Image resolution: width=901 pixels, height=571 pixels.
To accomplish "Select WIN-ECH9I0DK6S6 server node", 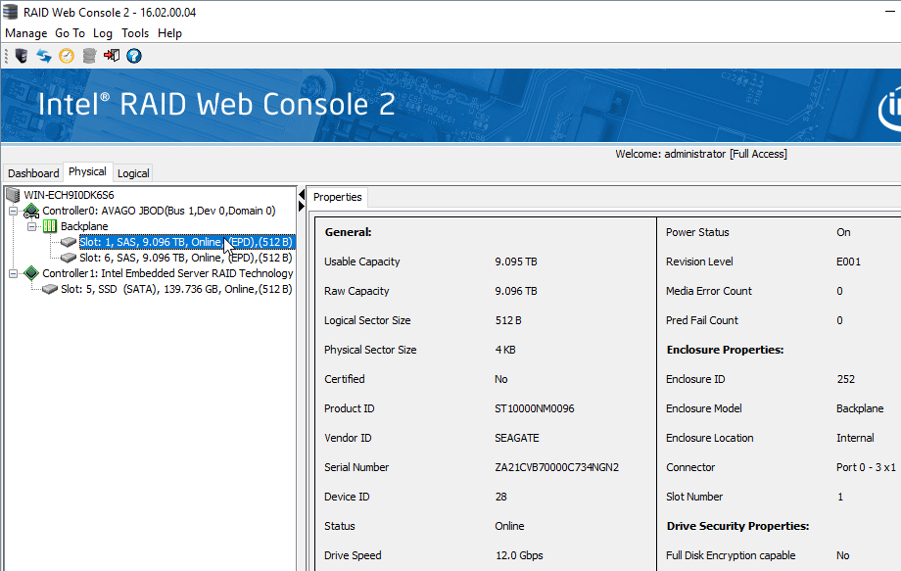I will (69, 195).
